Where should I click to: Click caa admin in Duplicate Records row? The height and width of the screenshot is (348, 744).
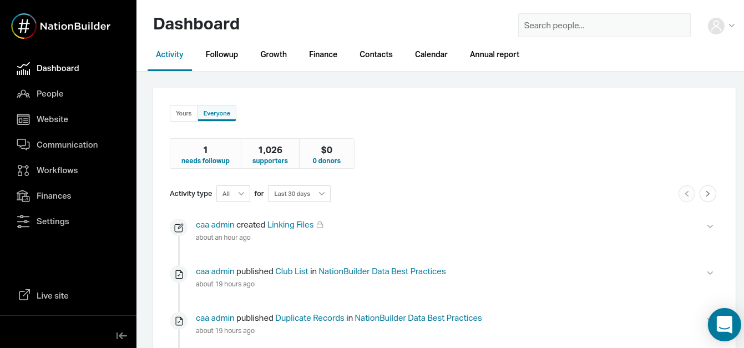(x=215, y=318)
